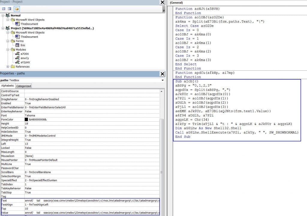Select the Modules folder label
This screenshot has height=216, width=307.
pyautogui.click(x=21, y=50)
